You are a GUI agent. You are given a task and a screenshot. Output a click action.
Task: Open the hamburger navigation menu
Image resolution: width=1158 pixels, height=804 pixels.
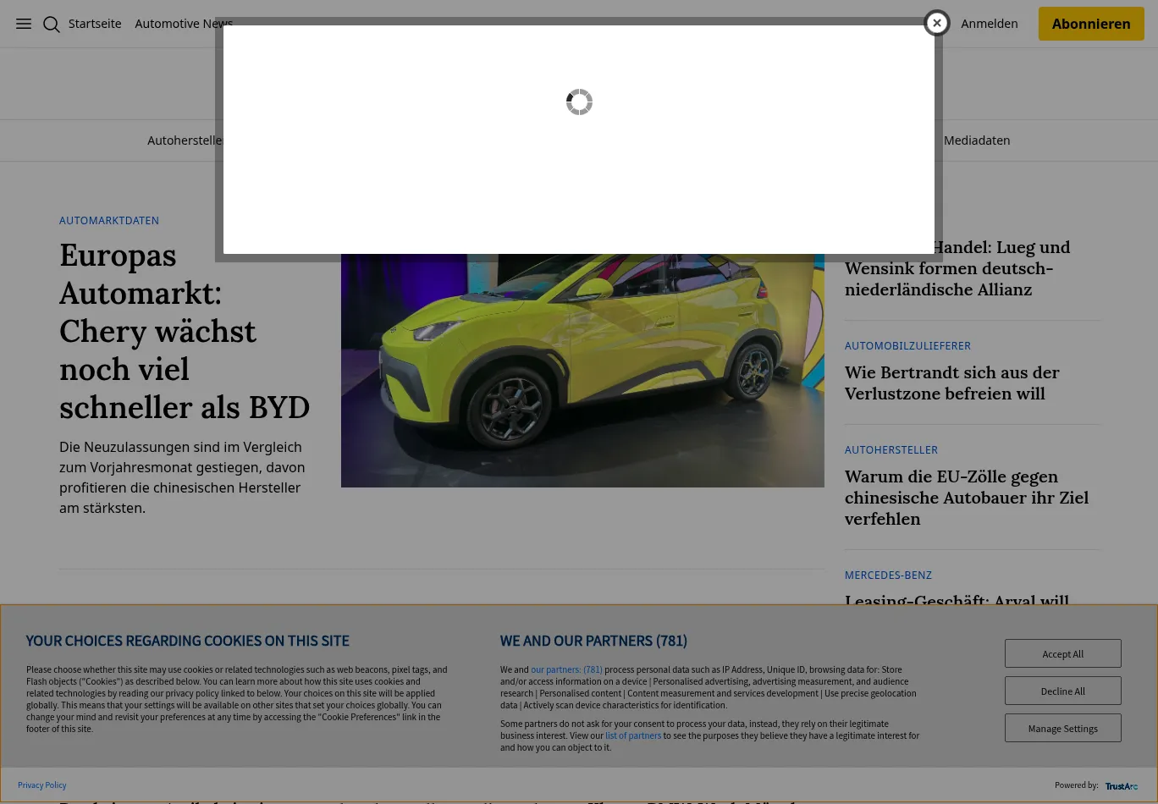tap(24, 24)
